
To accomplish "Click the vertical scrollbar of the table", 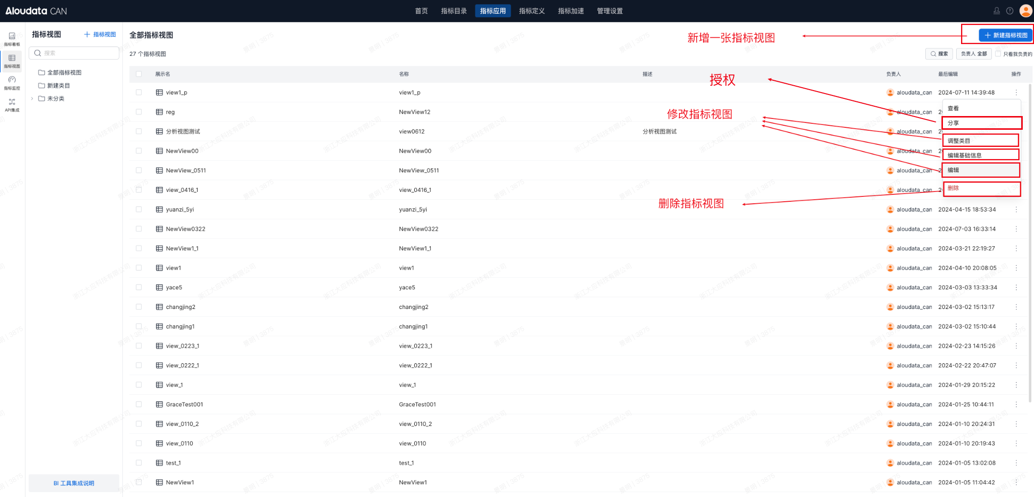I will coord(1030,245).
